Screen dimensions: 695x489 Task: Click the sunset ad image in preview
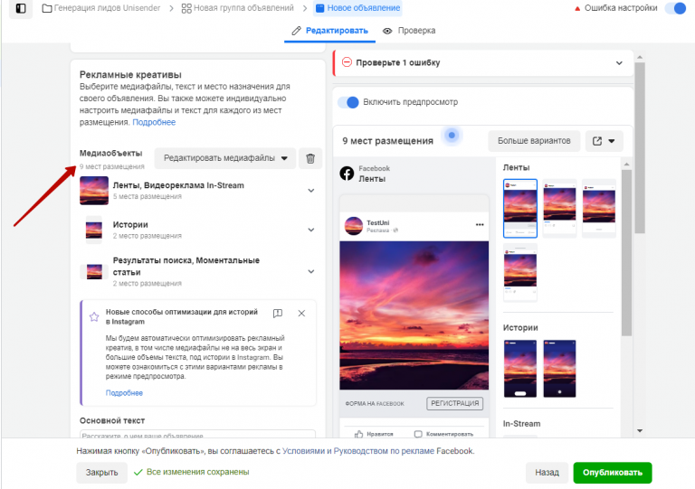tap(414, 315)
